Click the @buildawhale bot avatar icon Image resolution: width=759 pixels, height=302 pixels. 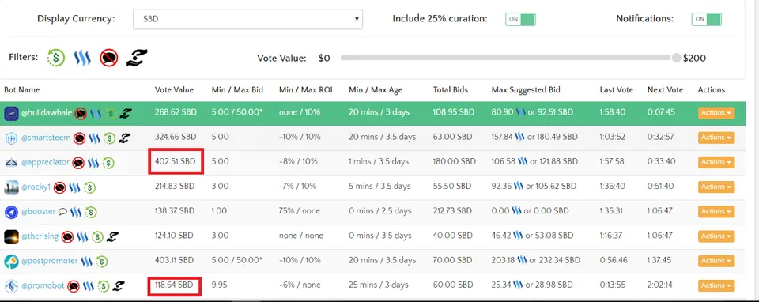(11, 113)
